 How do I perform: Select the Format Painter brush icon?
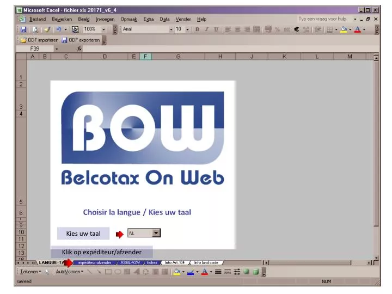tap(47, 29)
